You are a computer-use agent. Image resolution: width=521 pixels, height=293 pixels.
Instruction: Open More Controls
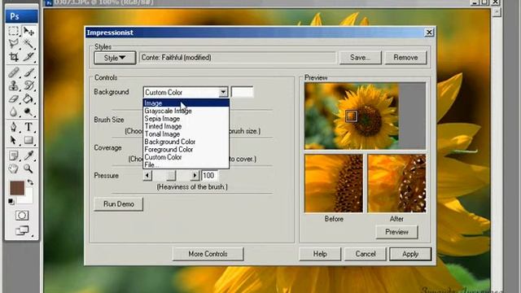click(208, 254)
